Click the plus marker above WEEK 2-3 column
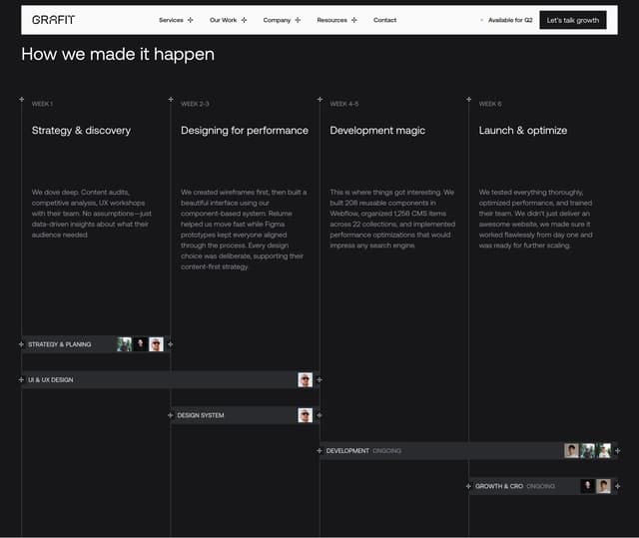 coord(171,99)
